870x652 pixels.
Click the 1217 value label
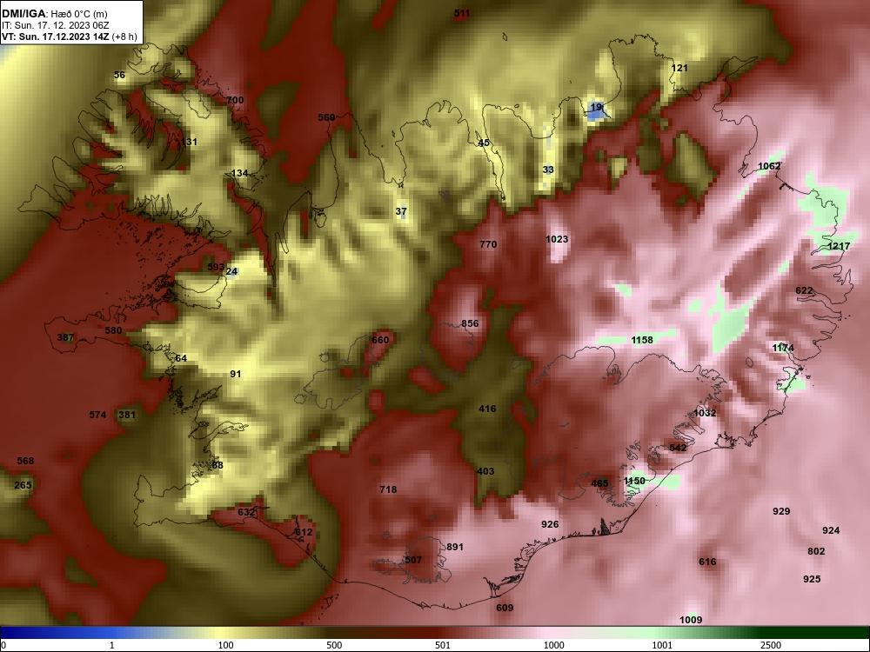(839, 246)
